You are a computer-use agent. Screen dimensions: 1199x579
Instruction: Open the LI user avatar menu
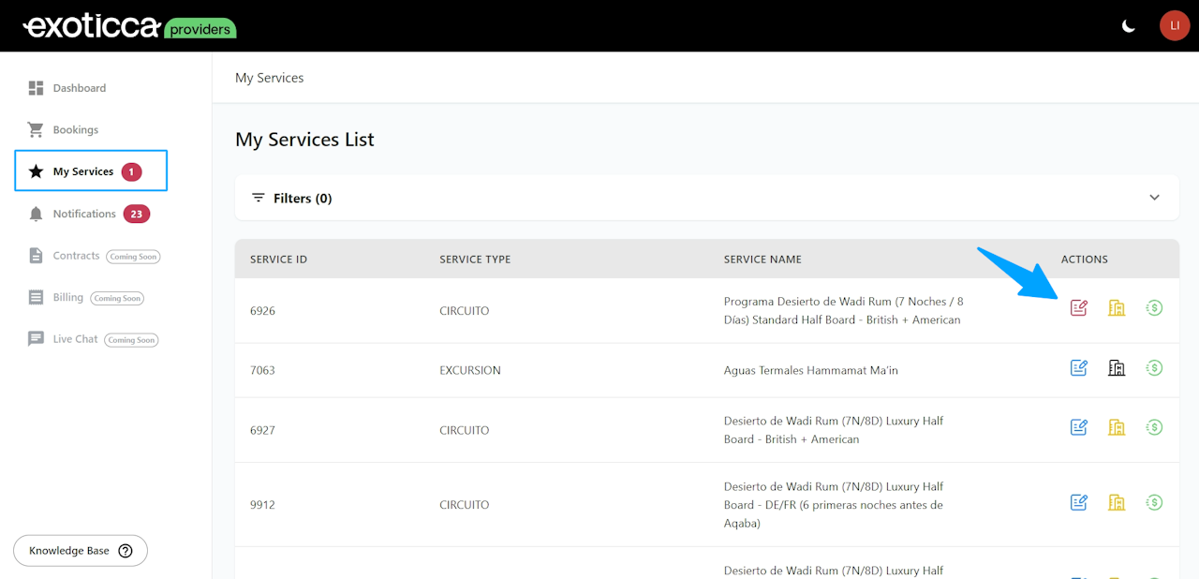tap(1175, 25)
